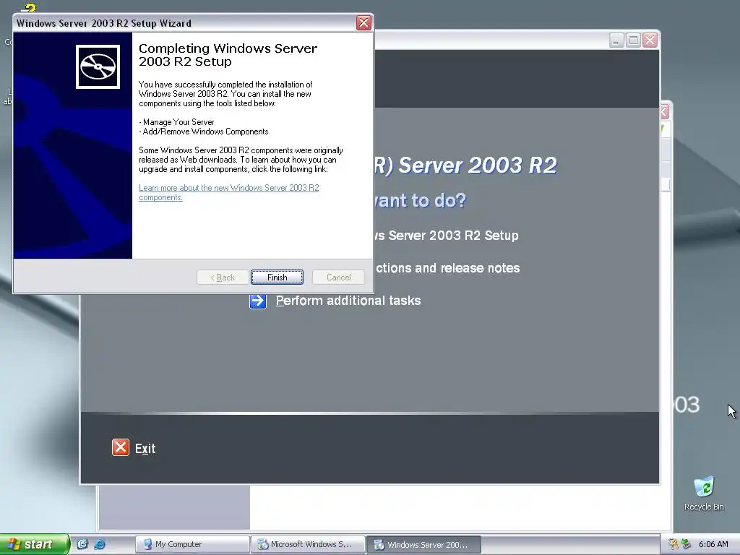Viewport: 740px width, 555px height.
Task: Select Perform additional tasks option
Action: (348, 301)
